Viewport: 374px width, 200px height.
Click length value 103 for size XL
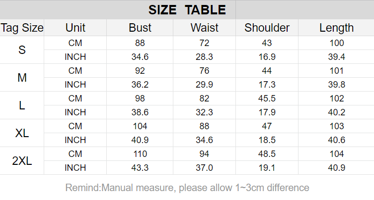pyautogui.click(x=337, y=126)
